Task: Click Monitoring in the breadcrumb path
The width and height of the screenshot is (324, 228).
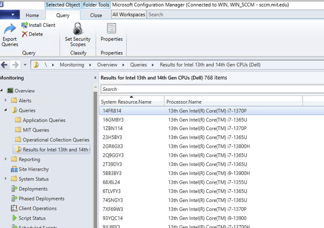Action: (x=72, y=65)
